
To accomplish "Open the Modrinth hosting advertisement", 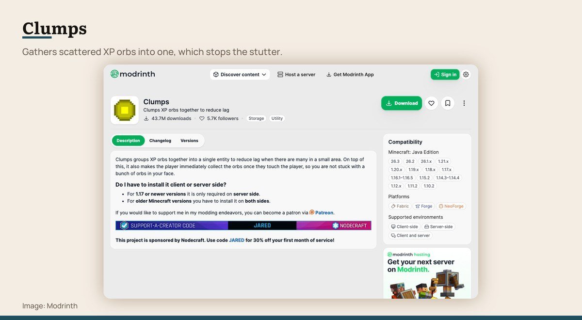I will tap(427, 273).
